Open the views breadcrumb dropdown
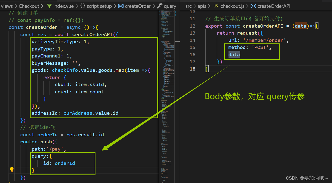The height and width of the screenshot is (183, 332). (7, 6)
